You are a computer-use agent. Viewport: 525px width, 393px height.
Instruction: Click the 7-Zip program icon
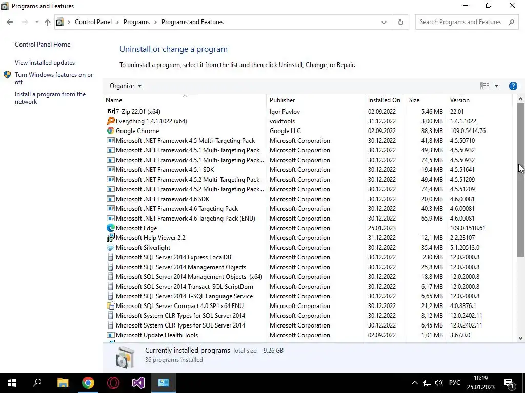[x=111, y=111]
